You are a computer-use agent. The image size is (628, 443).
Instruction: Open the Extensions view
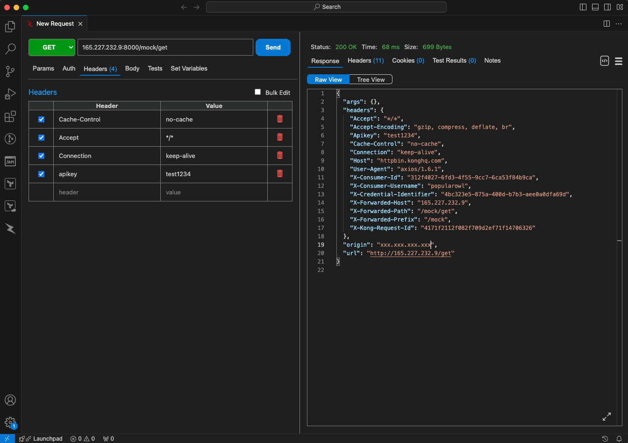point(10,116)
